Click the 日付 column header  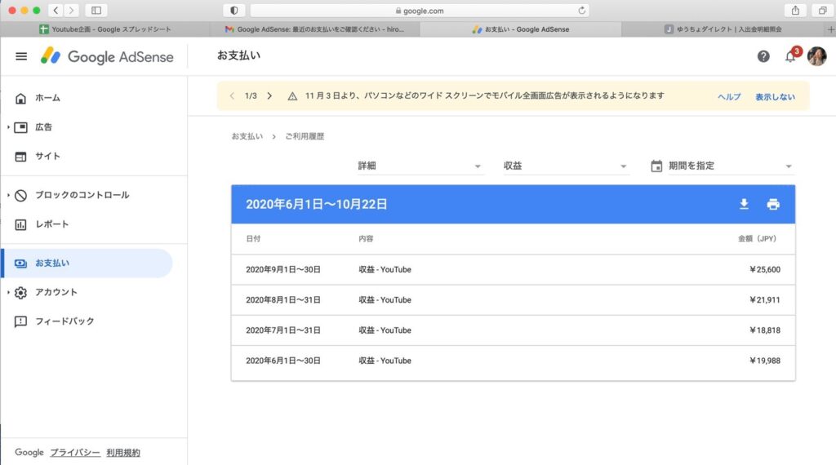pyautogui.click(x=253, y=239)
